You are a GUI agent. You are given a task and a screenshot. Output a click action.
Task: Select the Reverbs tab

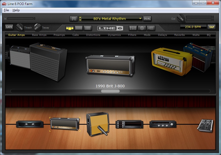pos(180,35)
